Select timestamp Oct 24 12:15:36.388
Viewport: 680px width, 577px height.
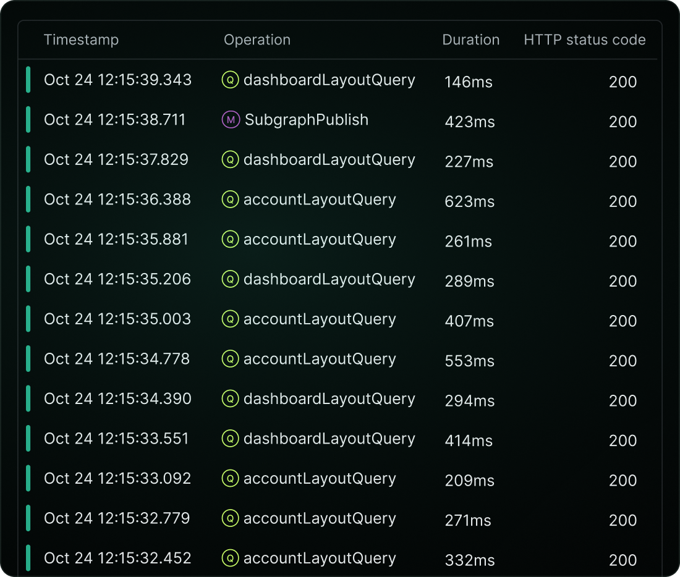point(117,200)
